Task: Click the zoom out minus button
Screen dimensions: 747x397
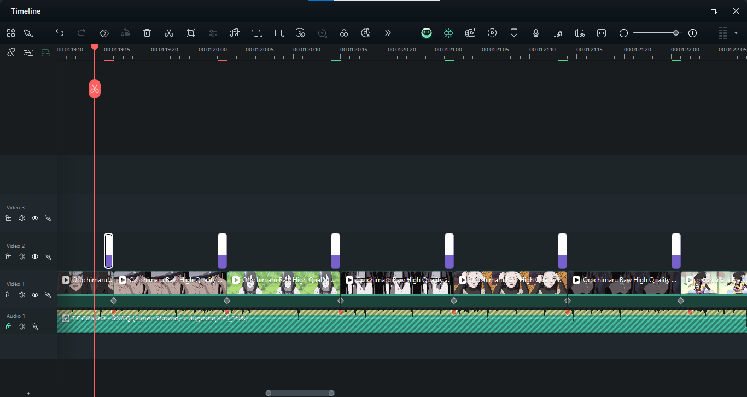Action: point(623,33)
